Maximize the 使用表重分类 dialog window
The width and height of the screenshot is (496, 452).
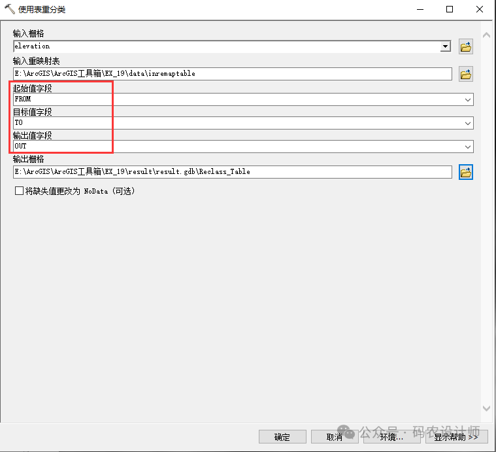point(450,10)
